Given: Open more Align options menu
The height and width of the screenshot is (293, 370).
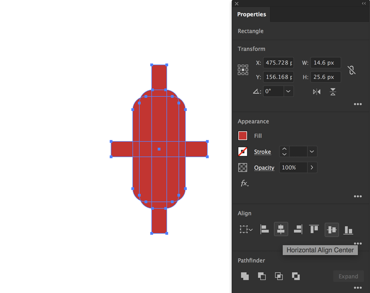Looking at the screenshot, I should coord(358,243).
